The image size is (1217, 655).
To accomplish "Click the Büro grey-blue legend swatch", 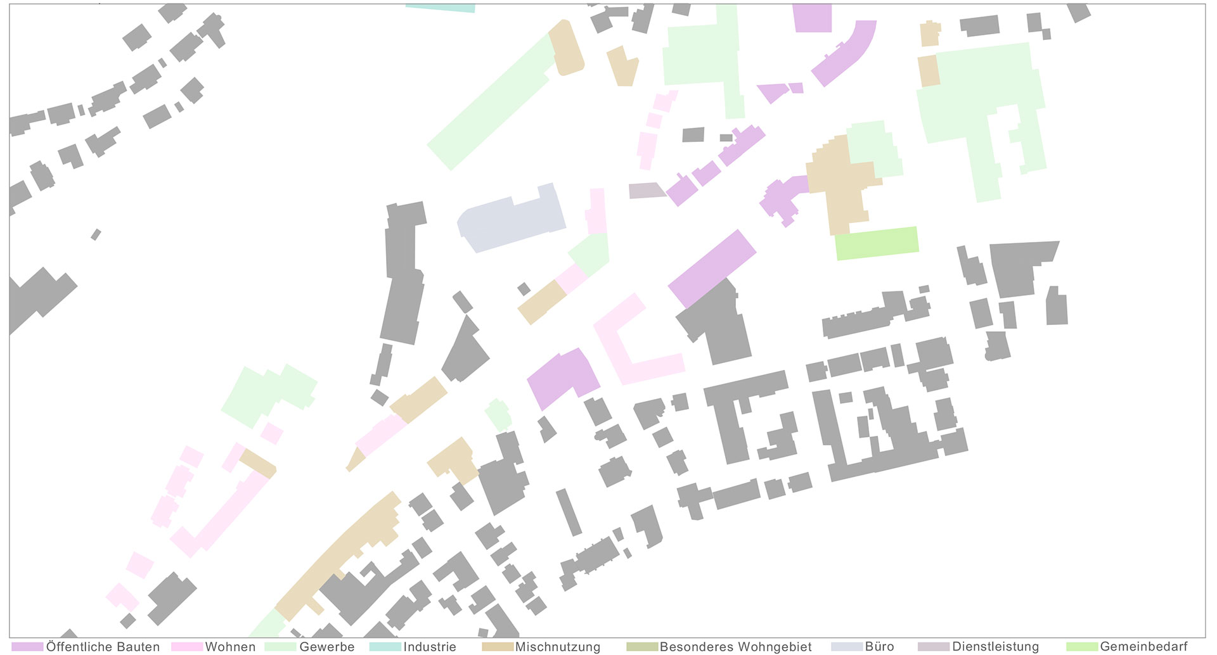I will (x=847, y=647).
